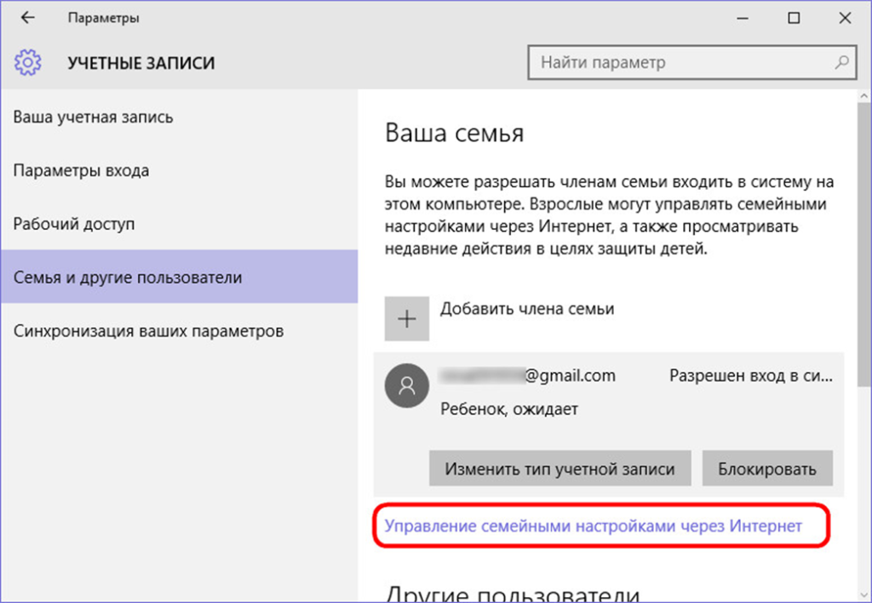The height and width of the screenshot is (603, 872).
Task: Select the @gmail.com account entry
Action: click(609, 424)
